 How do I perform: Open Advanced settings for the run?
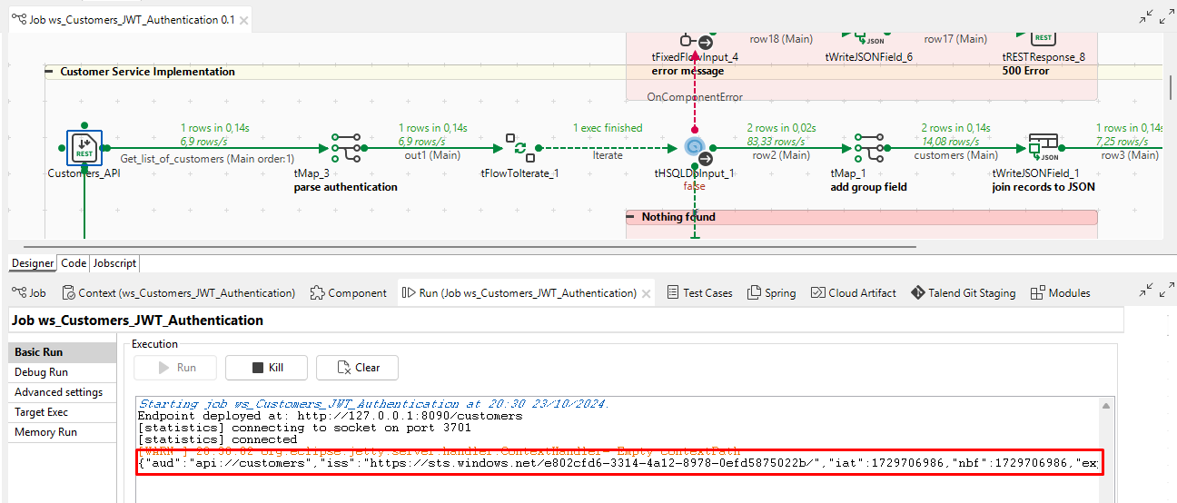point(63,392)
